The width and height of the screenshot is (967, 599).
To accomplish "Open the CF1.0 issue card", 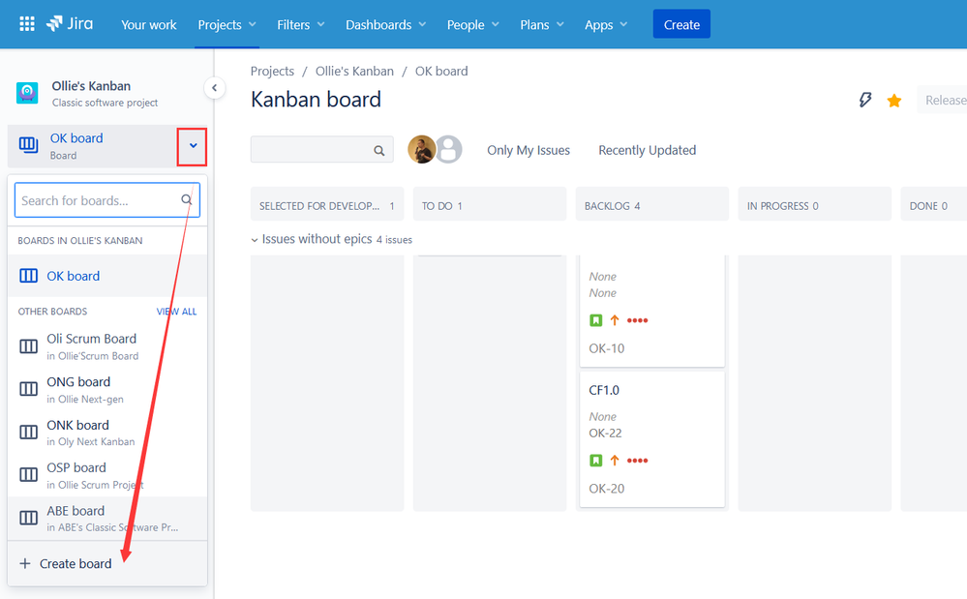I will tap(651, 438).
